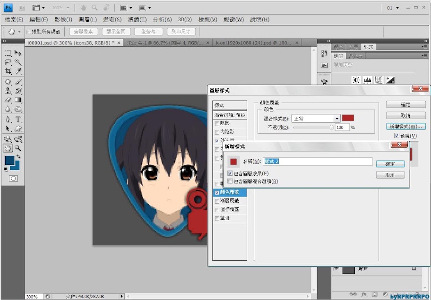431x300 pixels.
Task: Click the Eyedropper tool
Action: 18,71
